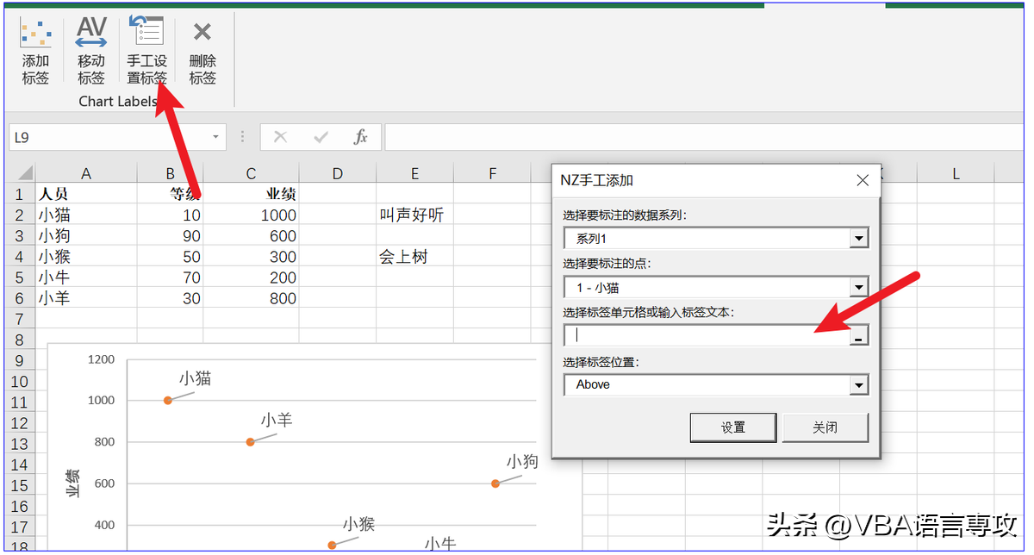Click the orange data point at 1000
This screenshot has height=555, width=1034.
pyautogui.click(x=168, y=400)
